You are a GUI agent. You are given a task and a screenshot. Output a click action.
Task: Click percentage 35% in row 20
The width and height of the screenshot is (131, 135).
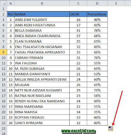[97, 112]
